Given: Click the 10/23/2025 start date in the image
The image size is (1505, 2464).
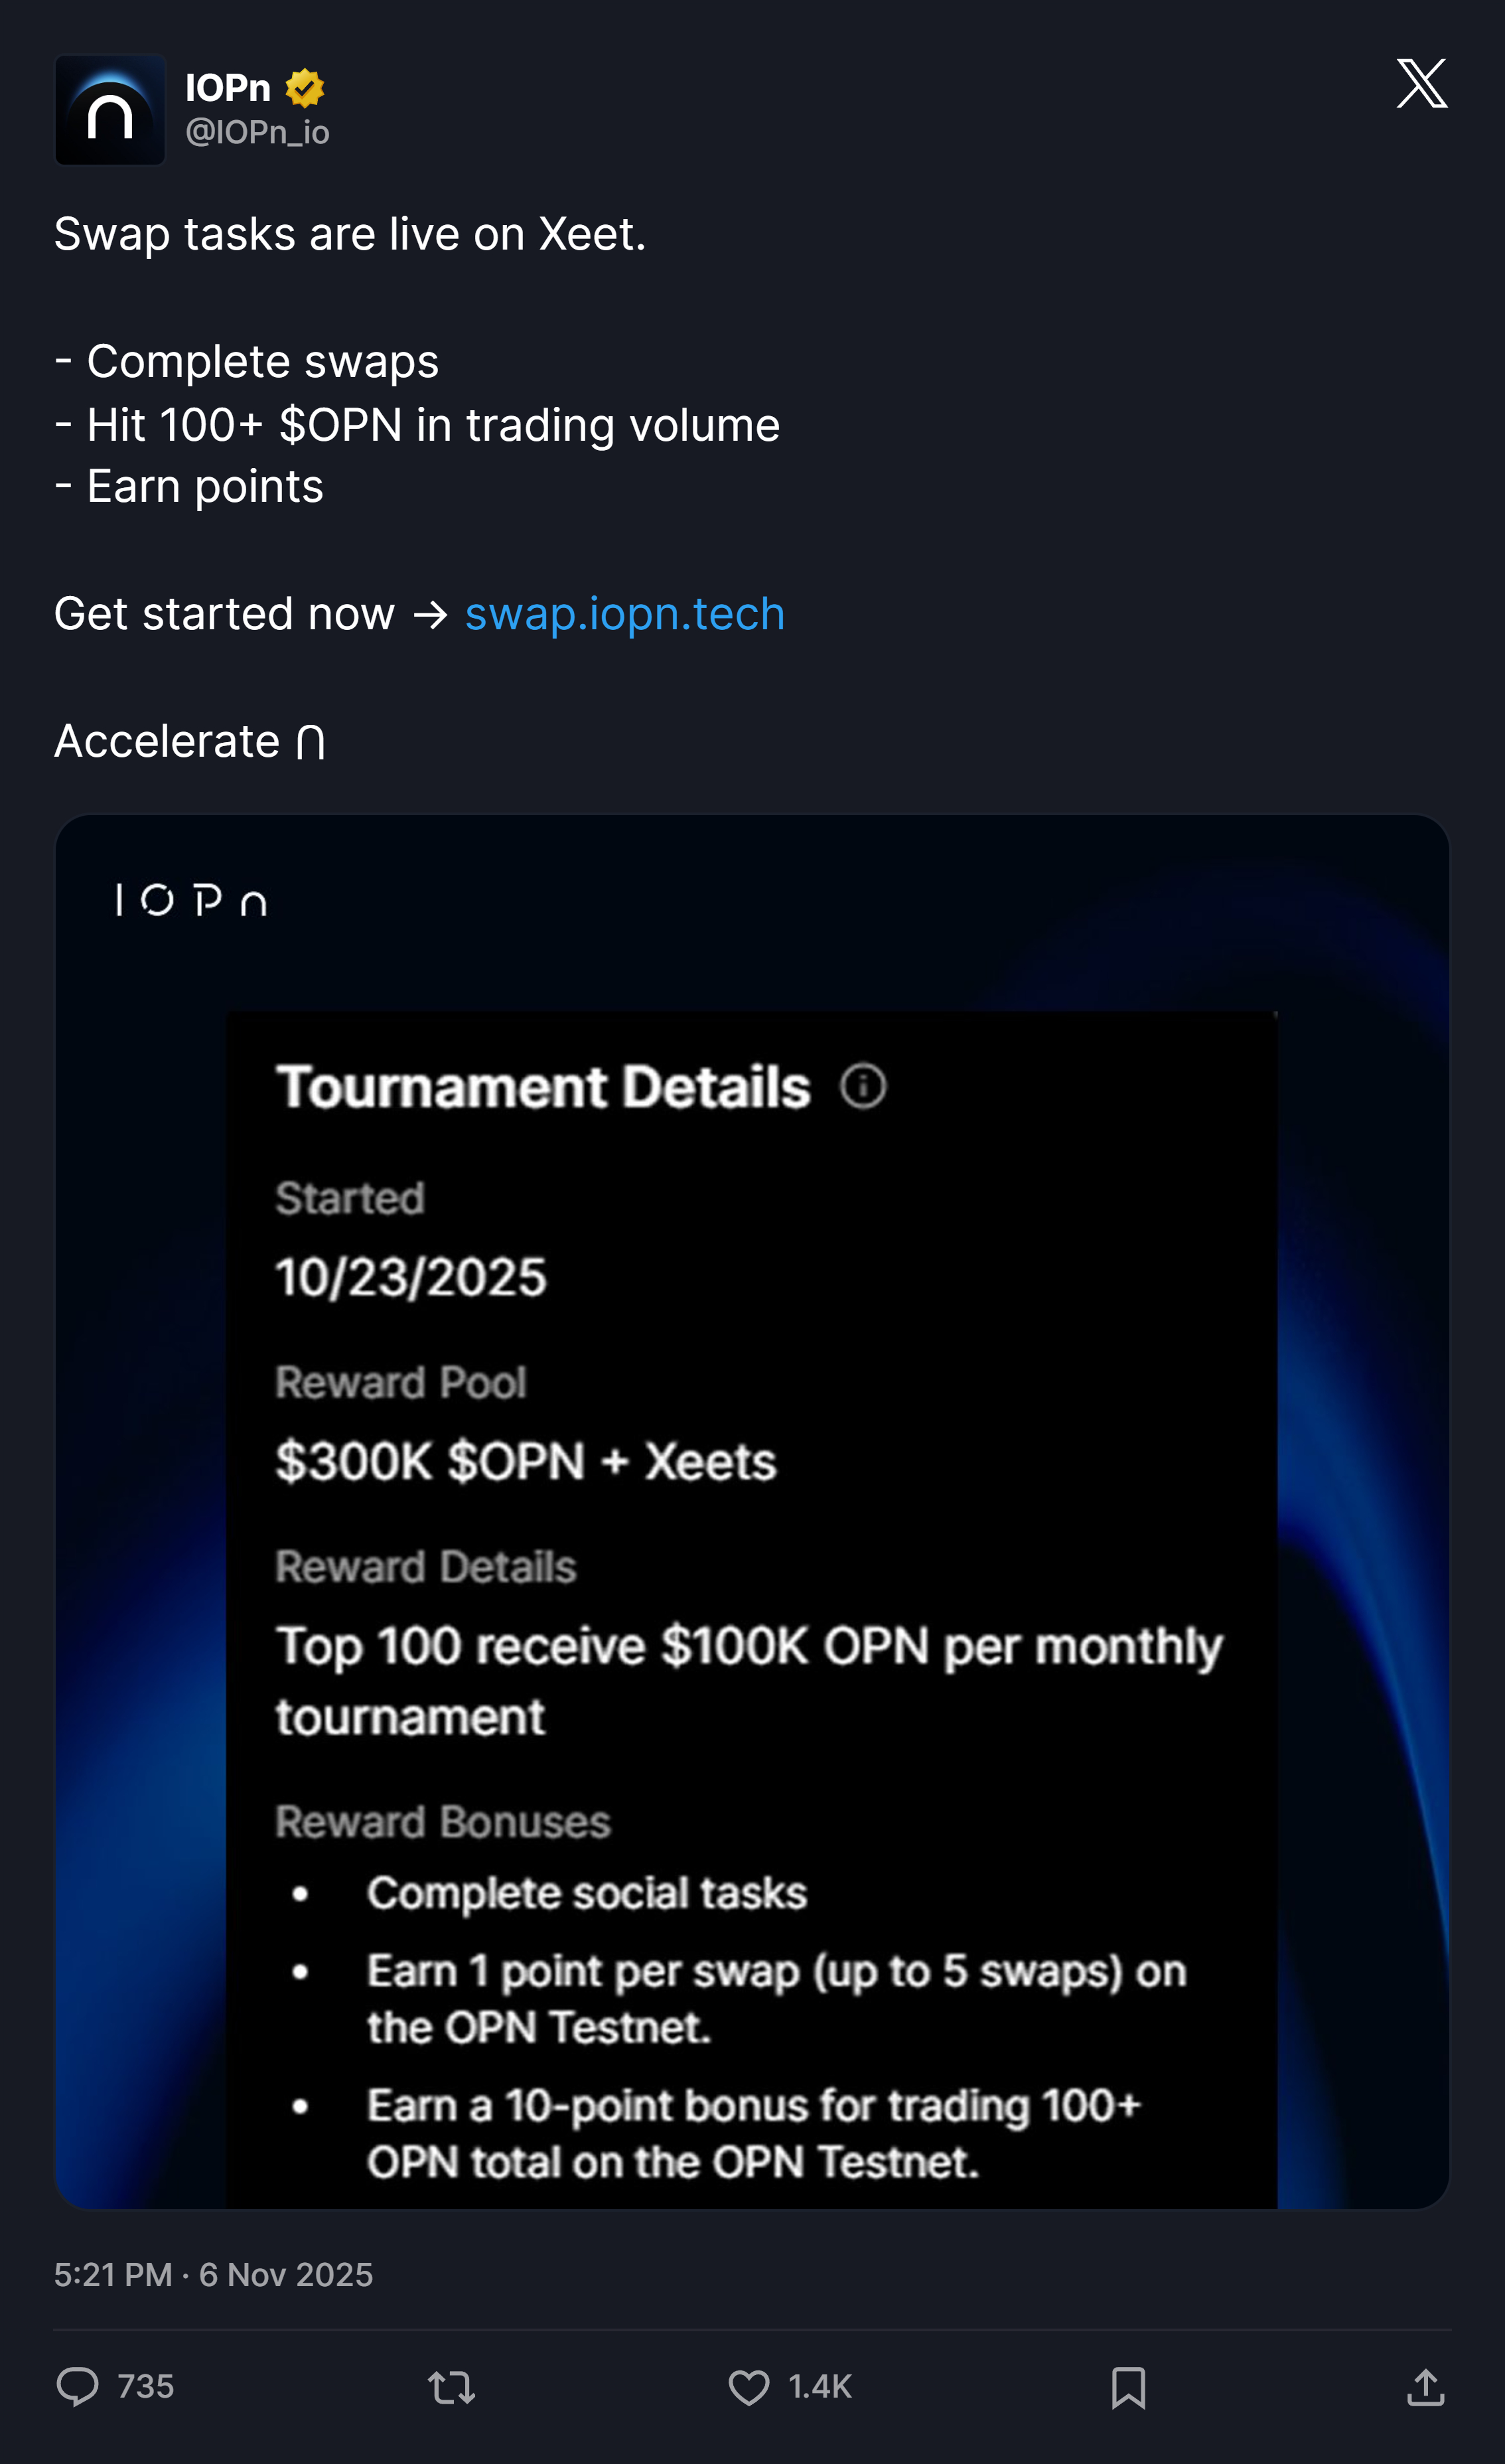Looking at the screenshot, I should point(411,1277).
